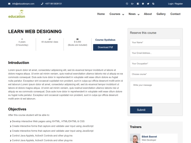Open trainer Bibek Basnet's profile link
This screenshot has width=191, height=143.
(x=149, y=137)
